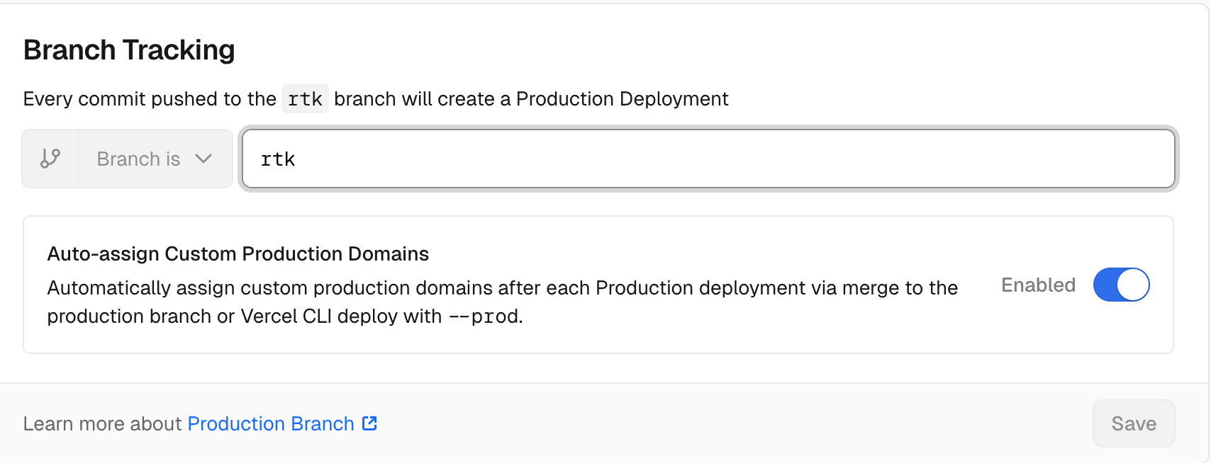Viewport: 1211px width, 463px height.
Task: Click the "Enabled" label beside the switch
Action: [1038, 285]
